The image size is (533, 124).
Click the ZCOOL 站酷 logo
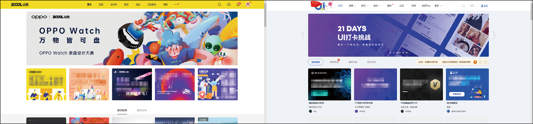tap(20, 5)
